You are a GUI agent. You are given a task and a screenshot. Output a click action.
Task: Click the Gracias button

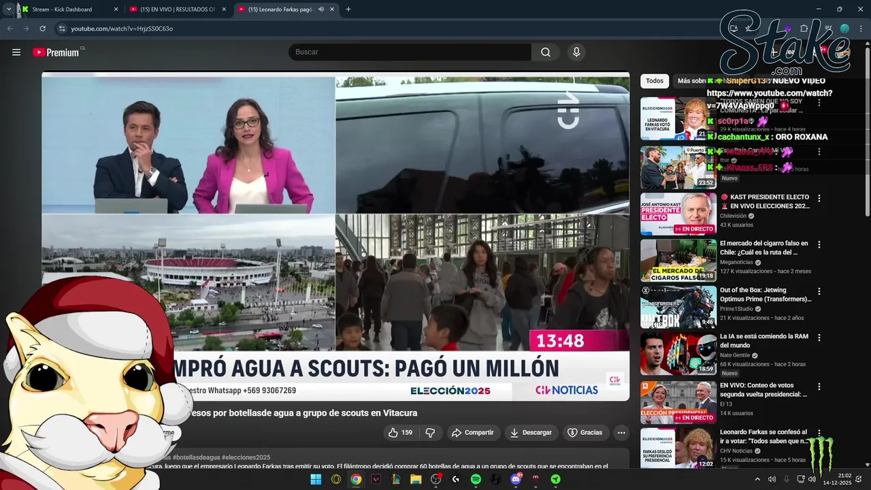[x=585, y=432]
